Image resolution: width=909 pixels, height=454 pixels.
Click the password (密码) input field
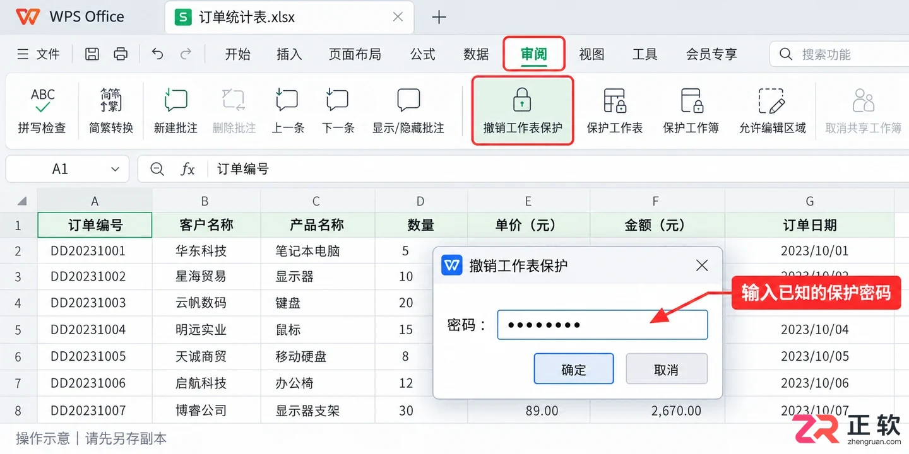click(602, 325)
